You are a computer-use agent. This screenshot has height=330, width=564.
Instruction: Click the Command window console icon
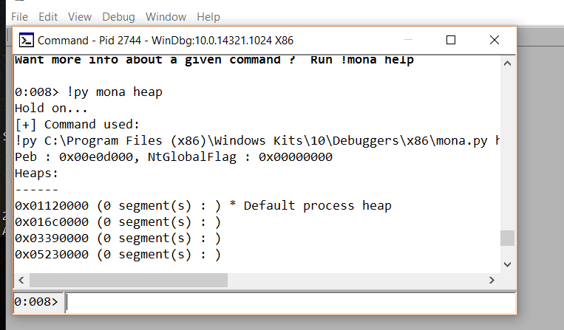click(x=27, y=40)
